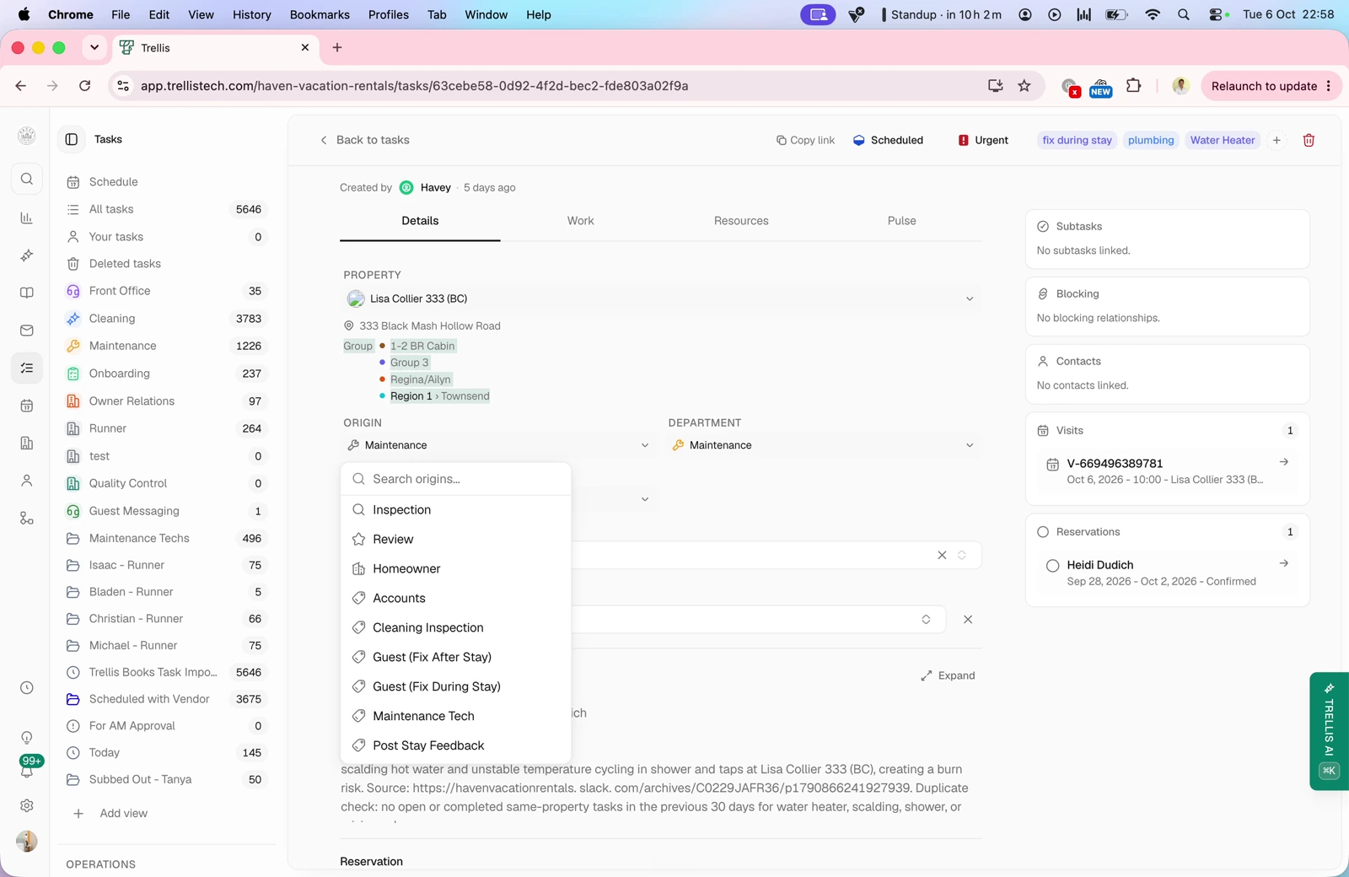Clear field with X beside stepper
The height and width of the screenshot is (877, 1349).
[x=942, y=555]
